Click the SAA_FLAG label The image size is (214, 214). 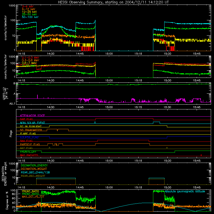(x=26, y=141)
